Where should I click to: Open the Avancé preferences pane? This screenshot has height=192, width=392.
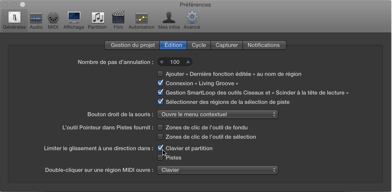[x=192, y=20]
